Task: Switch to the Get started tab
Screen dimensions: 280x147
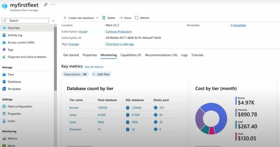Action: click(71, 55)
